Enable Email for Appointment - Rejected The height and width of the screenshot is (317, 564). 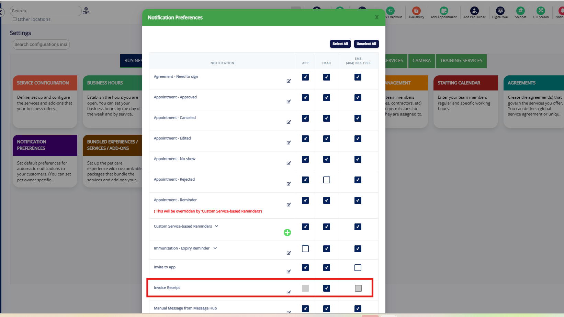click(326, 180)
